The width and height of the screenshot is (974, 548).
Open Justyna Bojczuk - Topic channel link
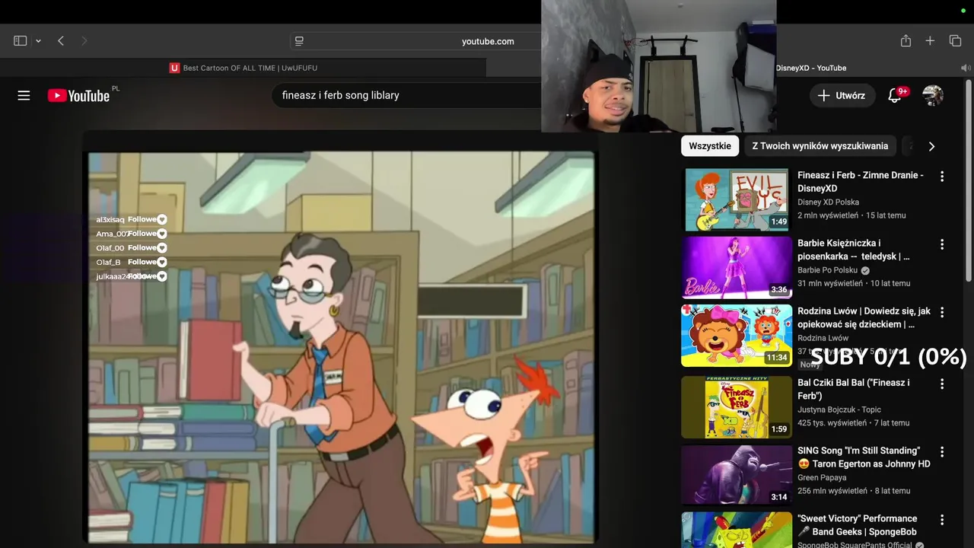839,409
